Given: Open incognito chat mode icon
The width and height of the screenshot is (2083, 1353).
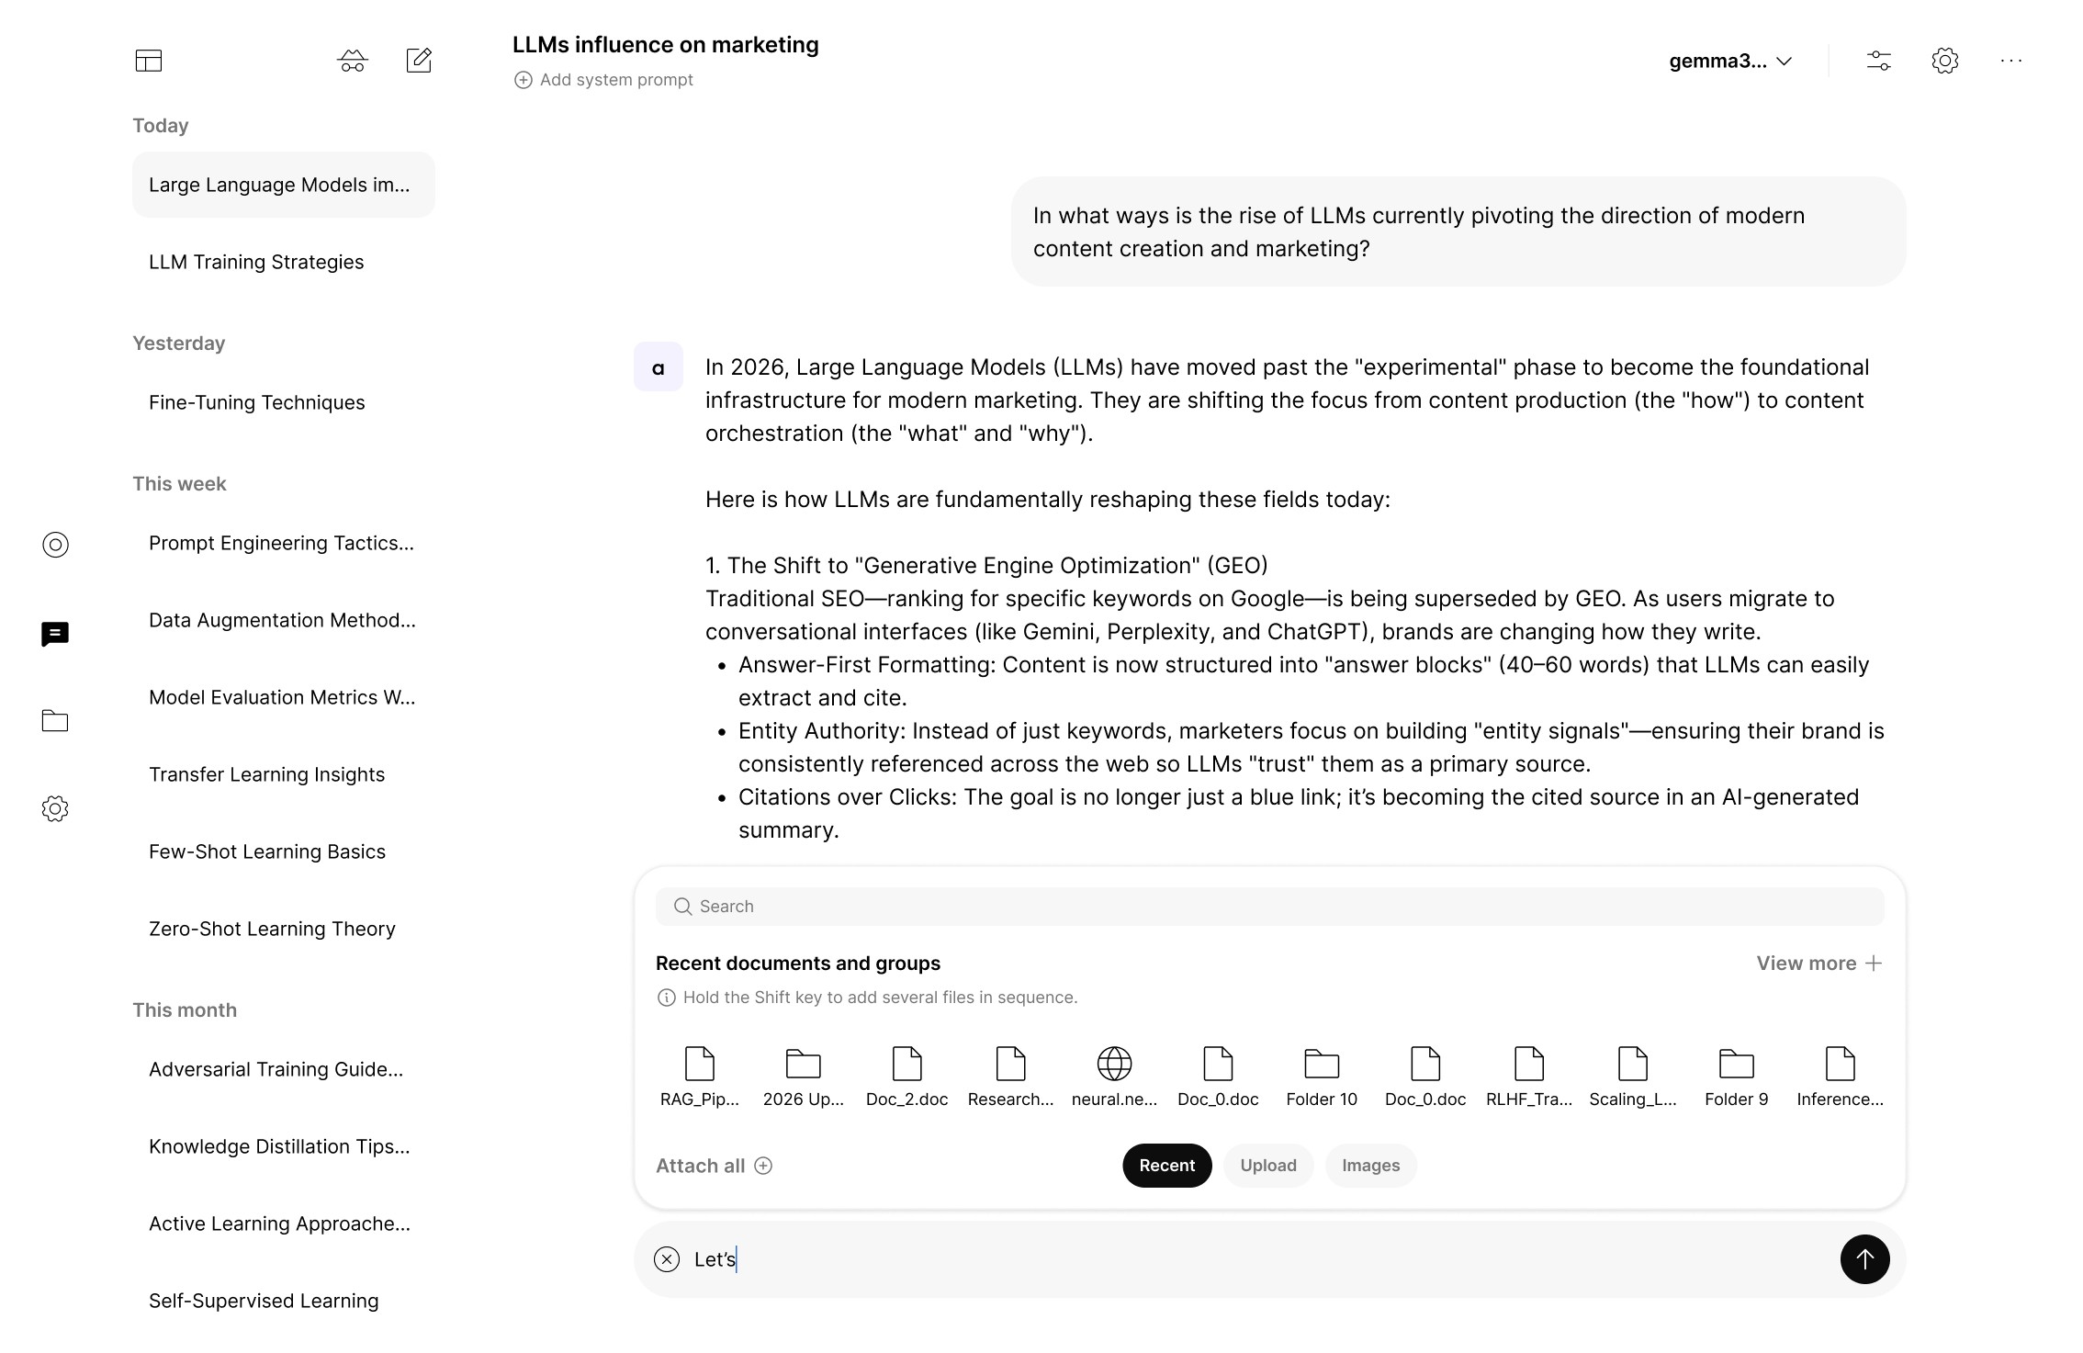Looking at the screenshot, I should pyautogui.click(x=353, y=61).
